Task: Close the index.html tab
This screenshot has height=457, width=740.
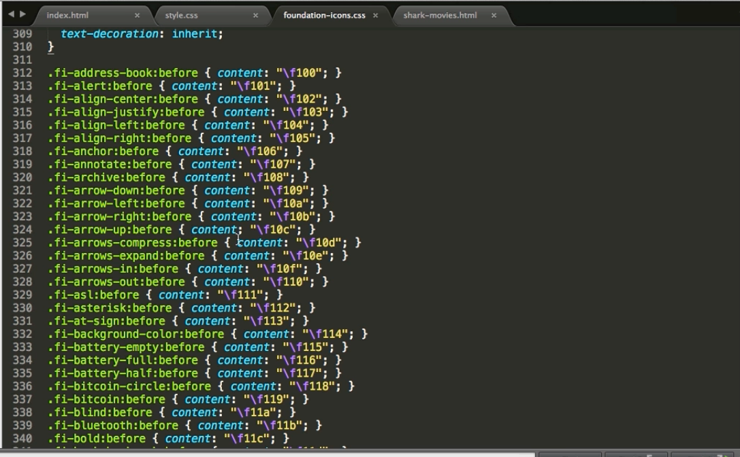Action: pos(137,15)
